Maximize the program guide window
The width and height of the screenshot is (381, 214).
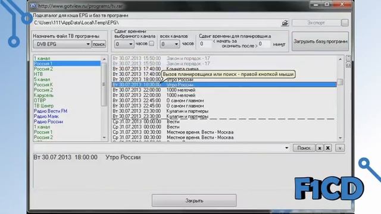coord(327,4)
